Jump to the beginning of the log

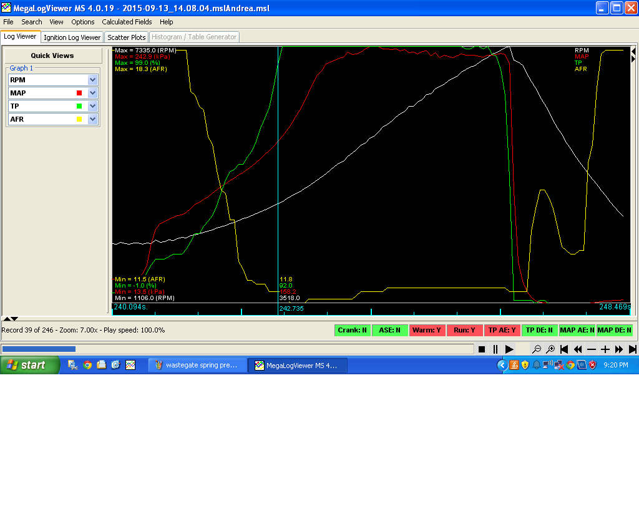click(x=564, y=349)
